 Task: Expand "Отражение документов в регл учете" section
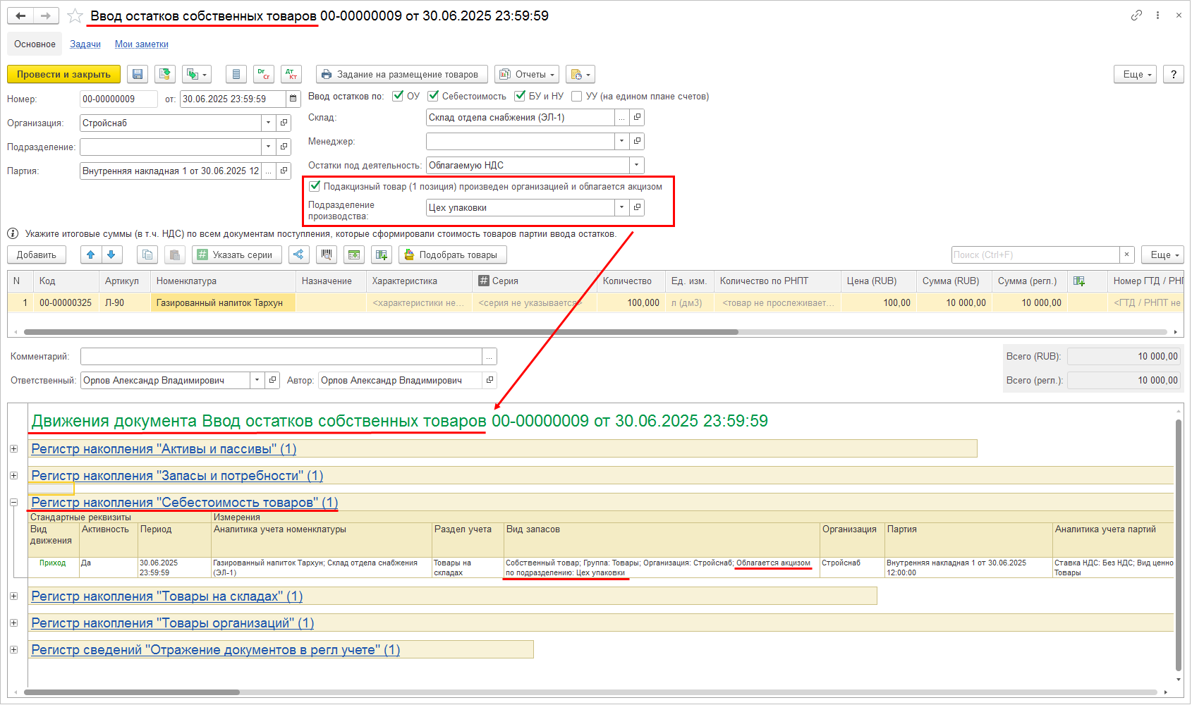click(13, 650)
